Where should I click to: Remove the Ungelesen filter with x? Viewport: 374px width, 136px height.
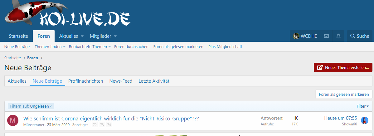click(51, 106)
